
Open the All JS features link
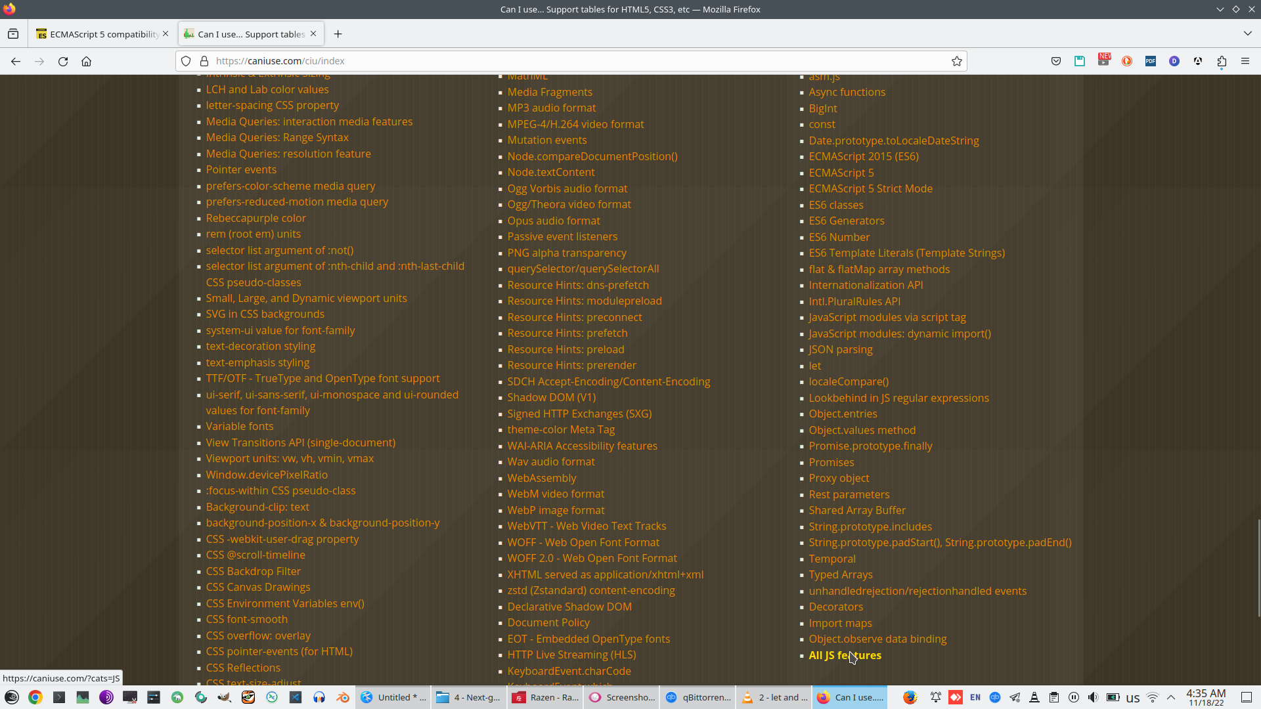(845, 655)
